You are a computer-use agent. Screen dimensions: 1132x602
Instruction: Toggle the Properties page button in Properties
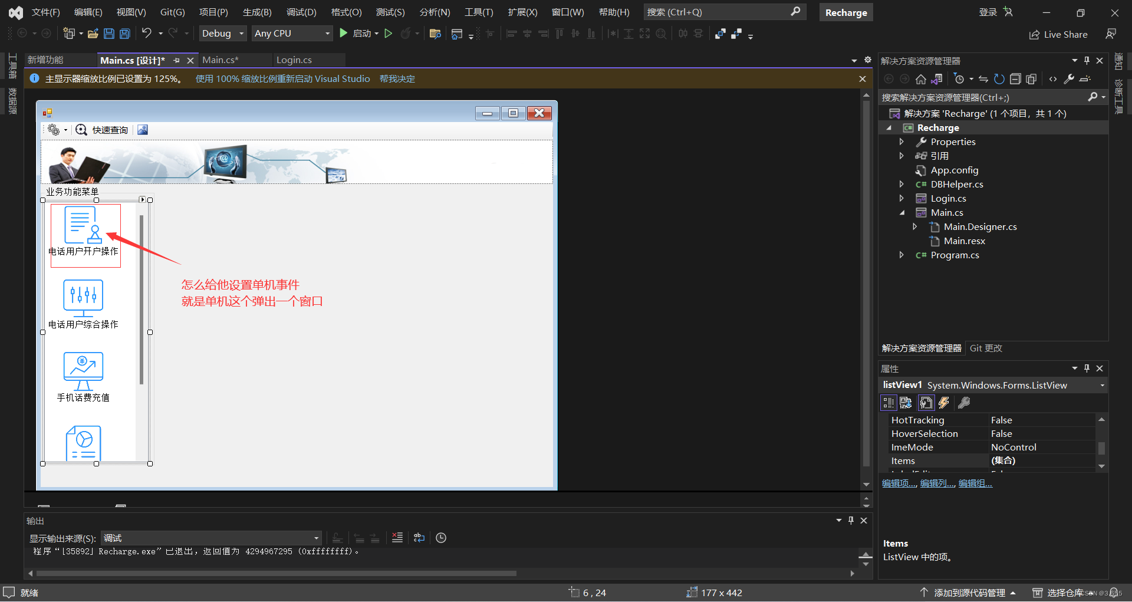click(x=926, y=403)
